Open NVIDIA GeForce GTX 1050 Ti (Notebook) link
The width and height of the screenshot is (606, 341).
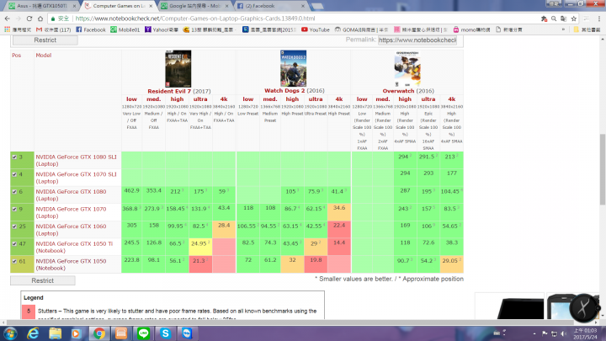click(x=74, y=247)
